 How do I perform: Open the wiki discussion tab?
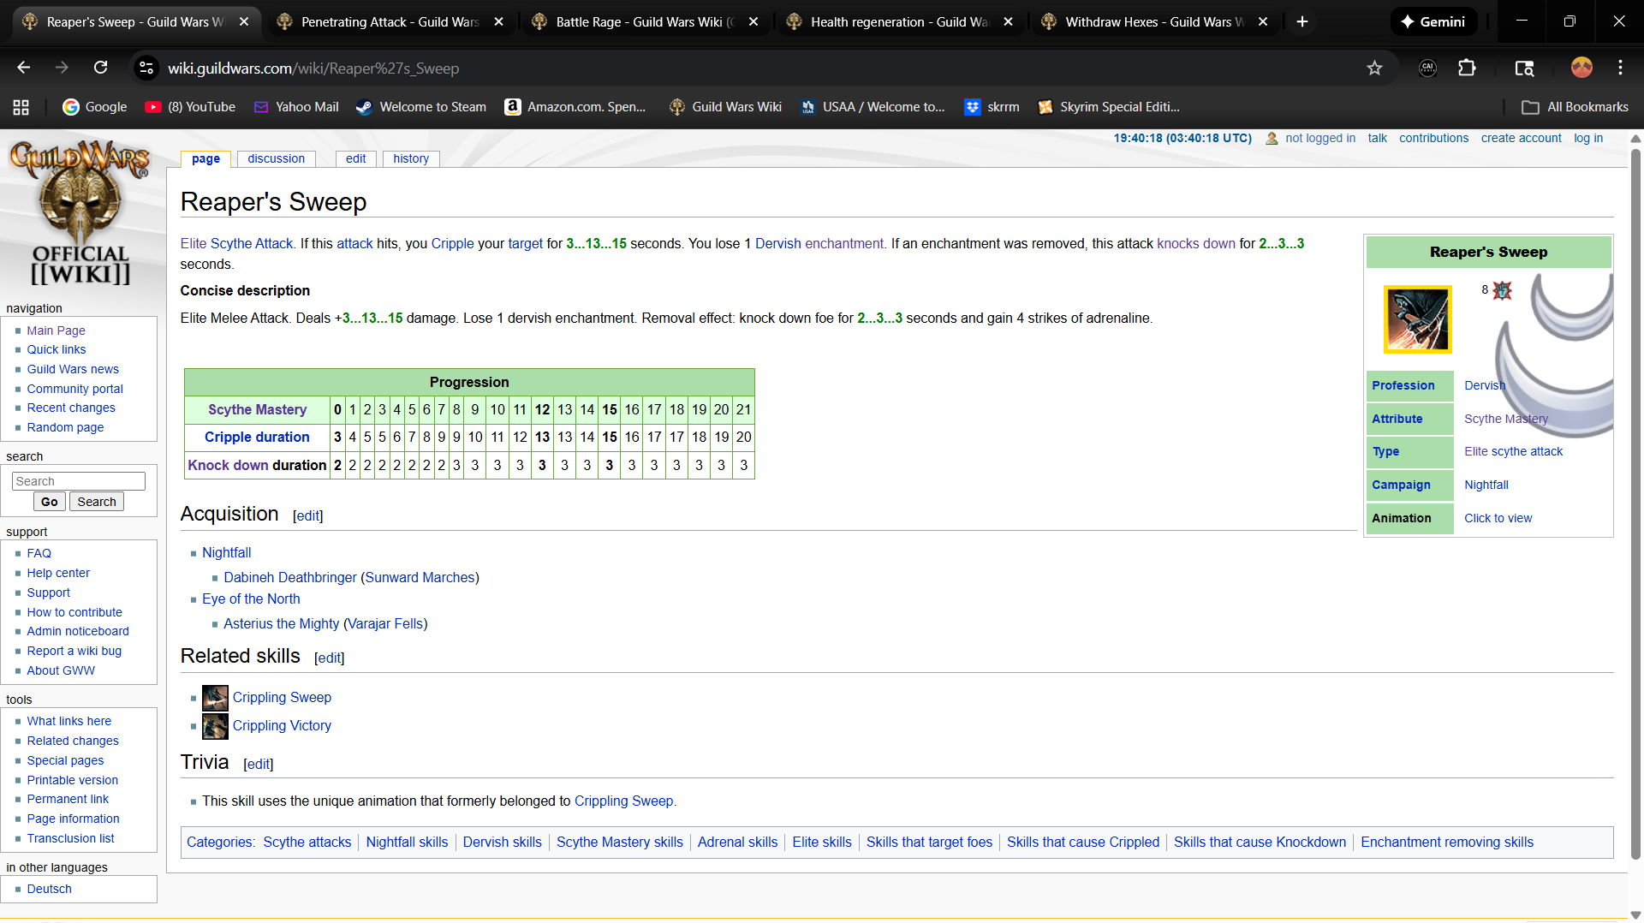pyautogui.click(x=276, y=158)
